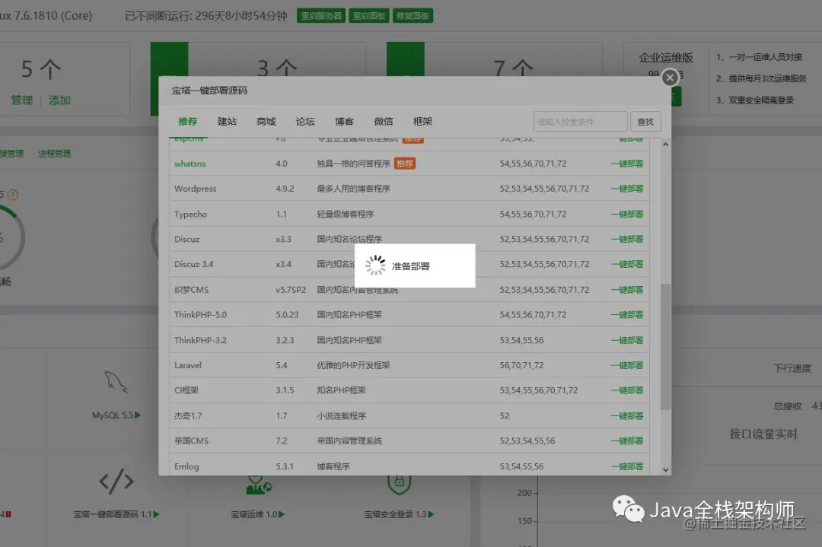The image size is (822, 547).
Task: Switch to the 框架 tab
Action: point(422,122)
